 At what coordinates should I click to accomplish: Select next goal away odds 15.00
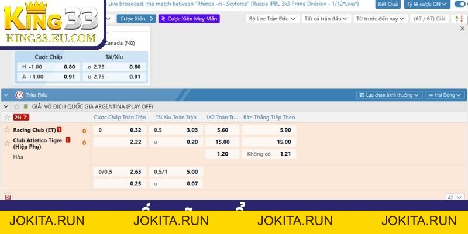(269, 142)
